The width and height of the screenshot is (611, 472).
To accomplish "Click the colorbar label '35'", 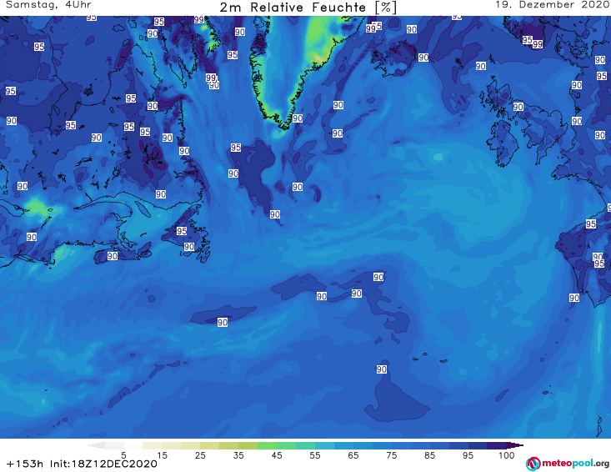I will point(238,455).
